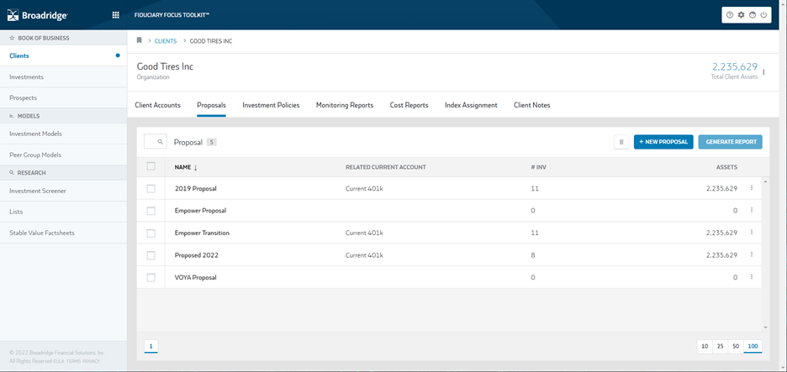Open the Monitoring Reports tab
This screenshot has height=372, width=787.
pyautogui.click(x=345, y=105)
